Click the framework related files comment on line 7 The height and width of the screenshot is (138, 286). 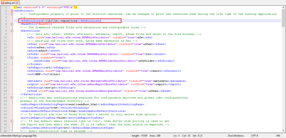pyautogui.click(x=83, y=28)
